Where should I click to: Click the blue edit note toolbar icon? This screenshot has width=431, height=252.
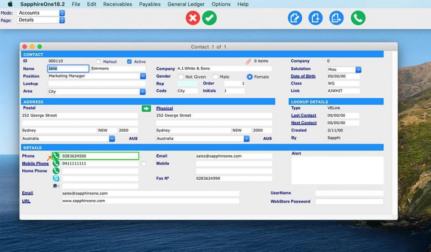[x=295, y=18]
